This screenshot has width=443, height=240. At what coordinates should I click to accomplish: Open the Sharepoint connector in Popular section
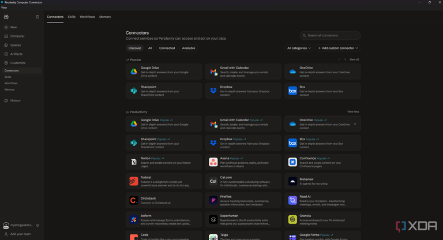point(164,91)
